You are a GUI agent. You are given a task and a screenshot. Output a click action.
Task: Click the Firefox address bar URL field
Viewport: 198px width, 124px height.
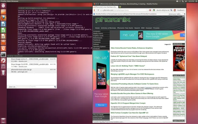(x=123, y=10)
